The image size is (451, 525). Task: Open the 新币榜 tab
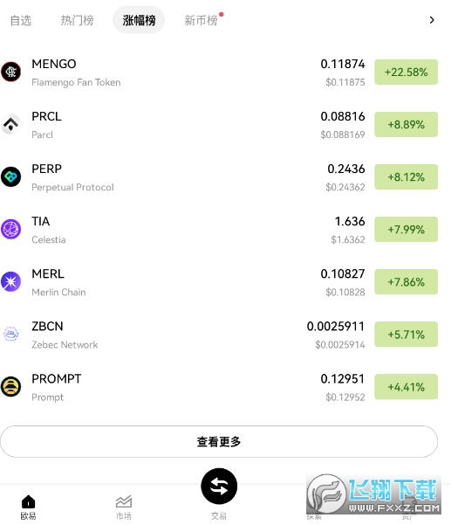[201, 20]
